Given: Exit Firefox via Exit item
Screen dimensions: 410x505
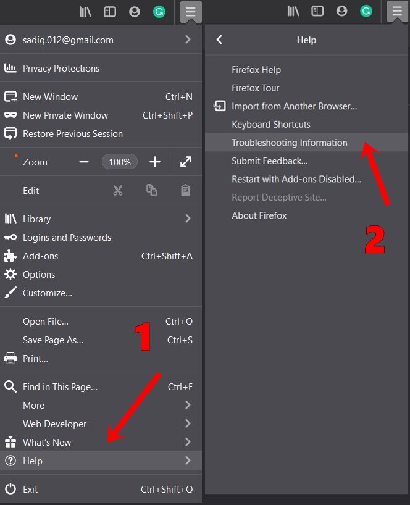Looking at the screenshot, I should pos(101,489).
